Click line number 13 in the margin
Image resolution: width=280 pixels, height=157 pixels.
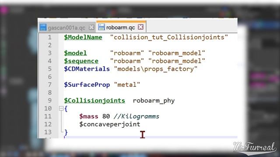tap(48, 132)
